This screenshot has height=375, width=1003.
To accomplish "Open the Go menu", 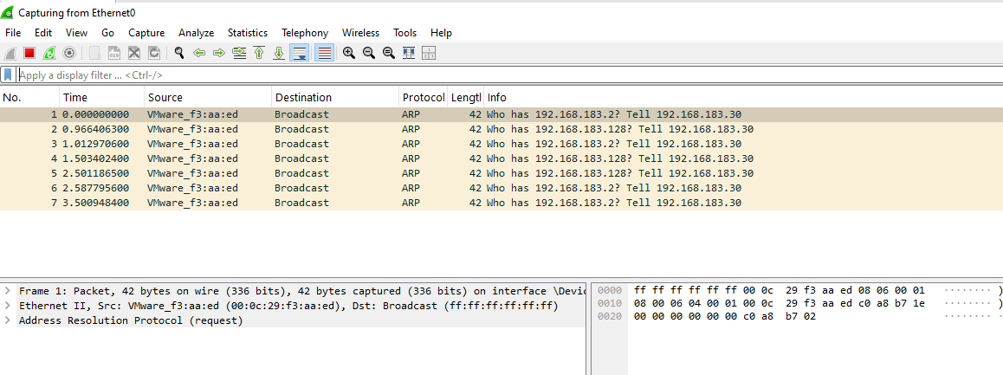I will (x=107, y=33).
